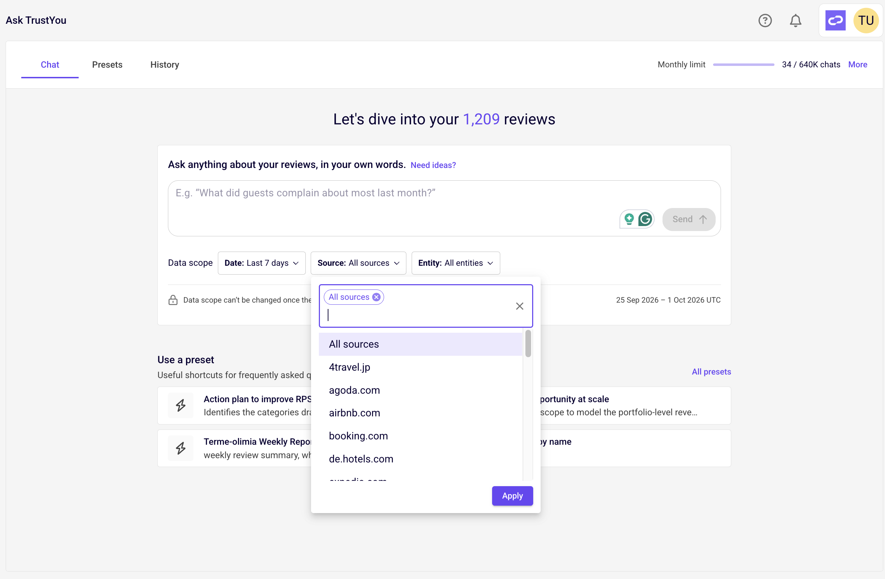The width and height of the screenshot is (885, 579).
Task: Switch to the History tab
Action: tap(165, 65)
